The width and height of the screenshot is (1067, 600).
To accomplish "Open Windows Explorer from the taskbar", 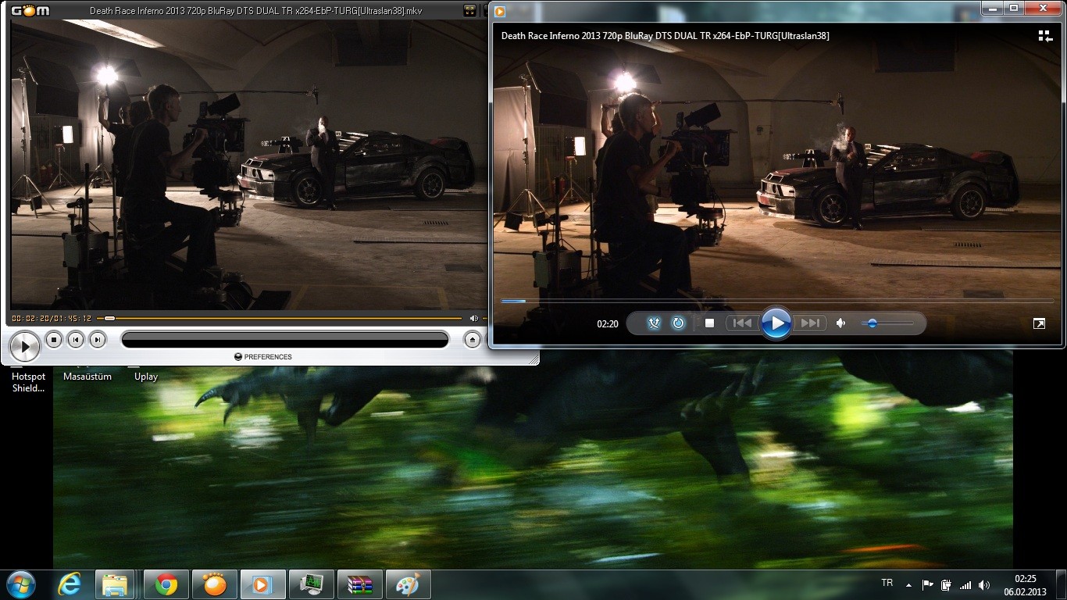I will click(115, 584).
